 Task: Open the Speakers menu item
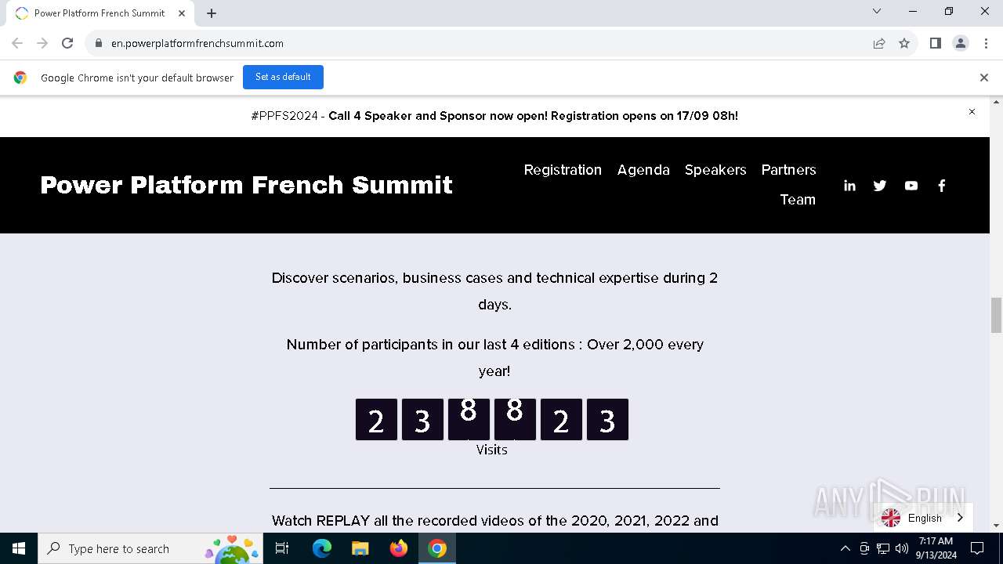tap(715, 170)
